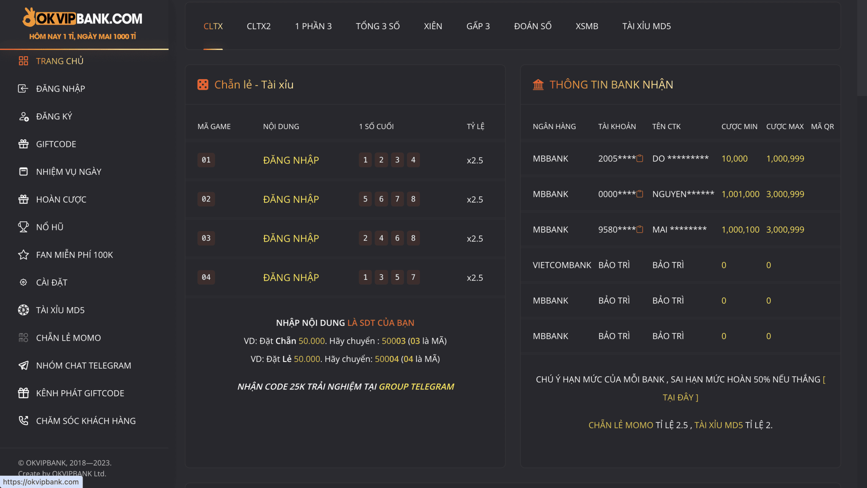
Task: Open the ĐOÁN SỐ tab
Action: (533, 26)
